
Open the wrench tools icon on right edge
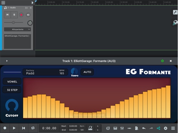(175, 12)
